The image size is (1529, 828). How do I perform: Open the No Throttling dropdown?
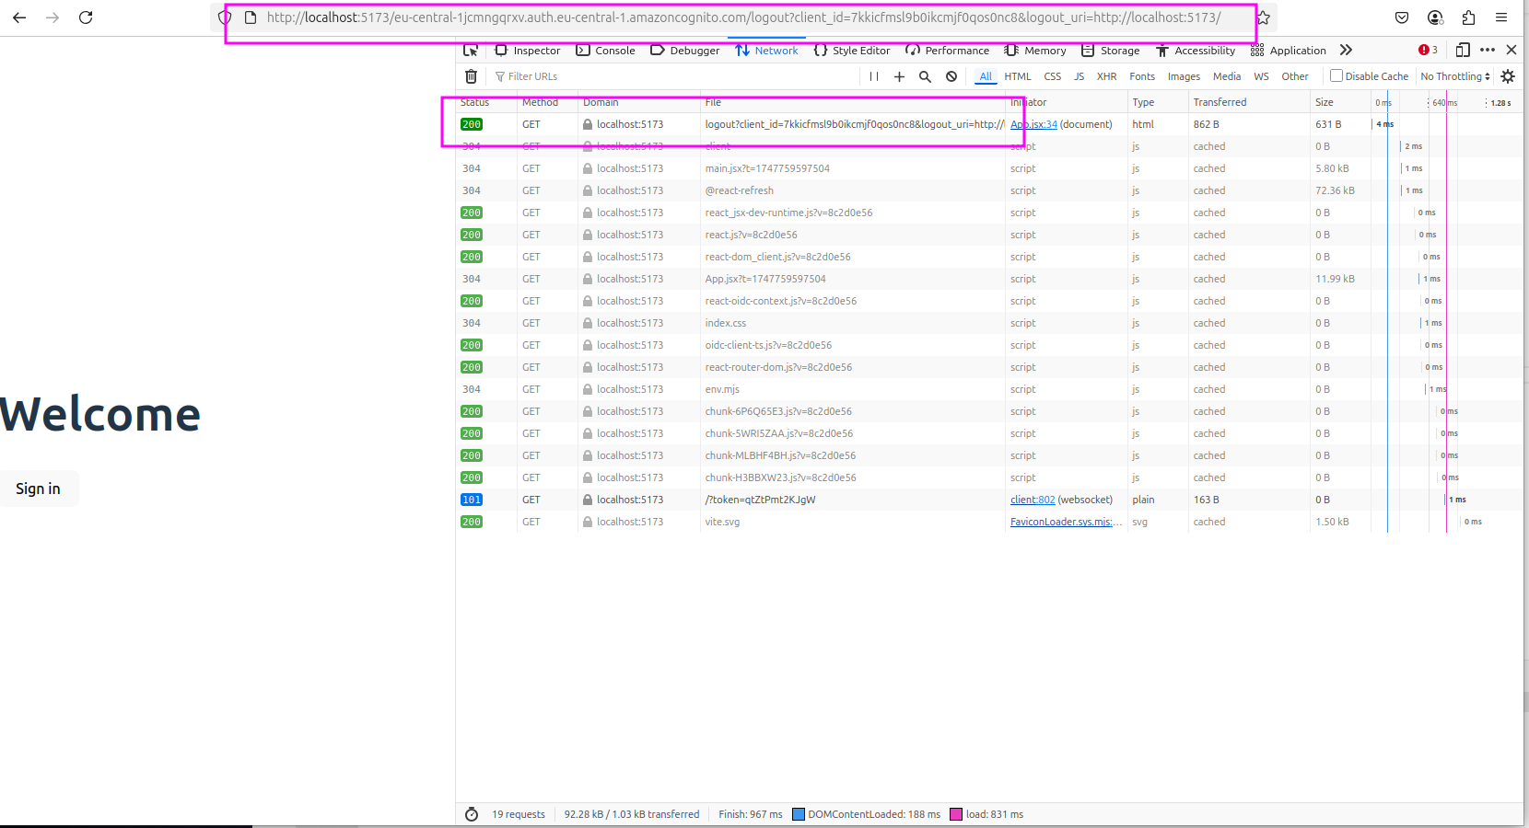(x=1454, y=76)
